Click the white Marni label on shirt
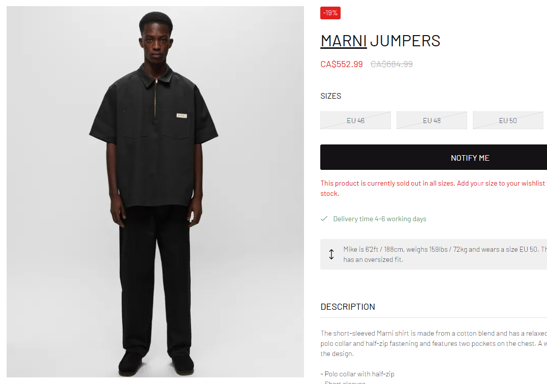Screen dimensions: 547x384 [x=182, y=115]
